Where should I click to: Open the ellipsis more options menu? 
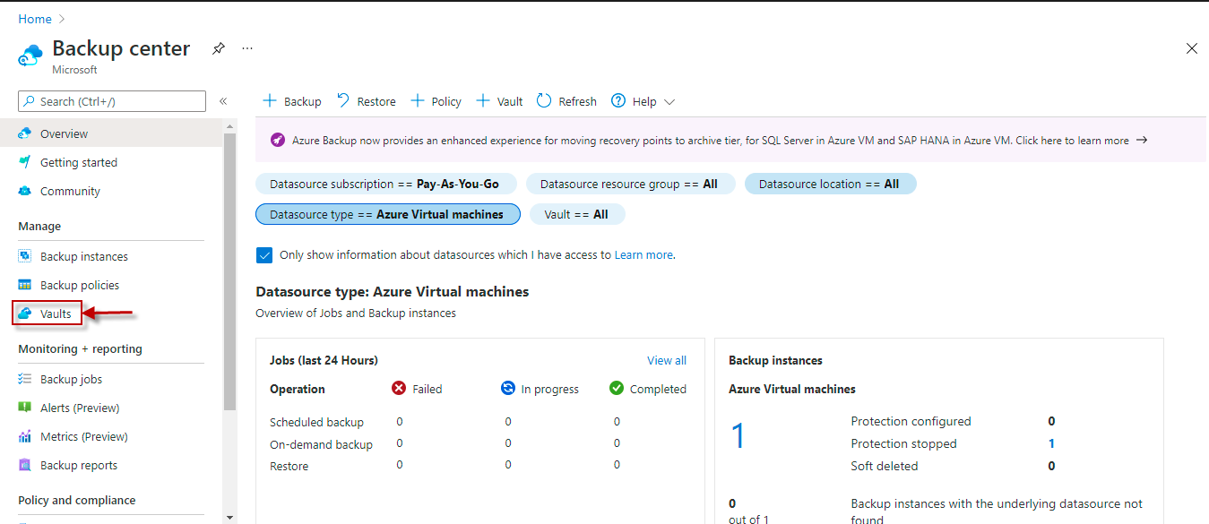pyautogui.click(x=247, y=48)
